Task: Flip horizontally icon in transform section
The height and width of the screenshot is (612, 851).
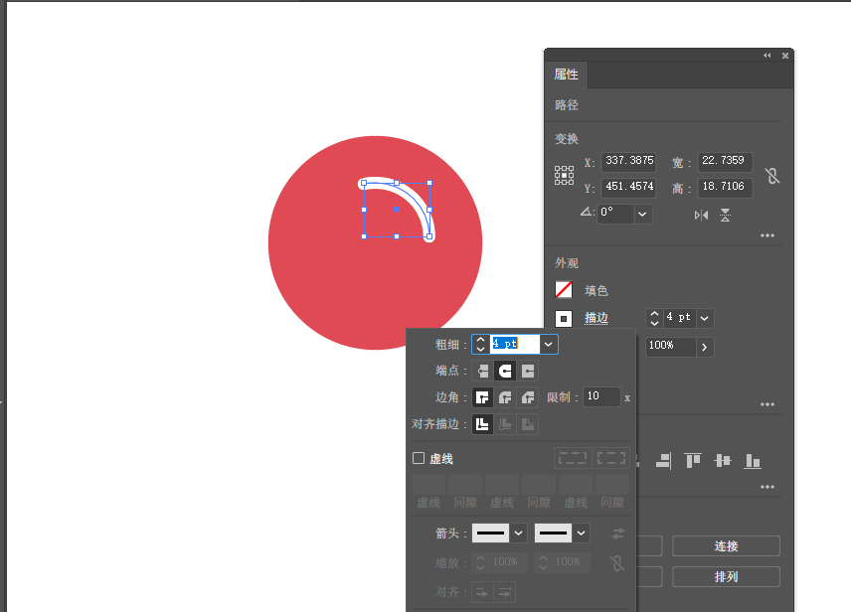Action: pos(701,216)
